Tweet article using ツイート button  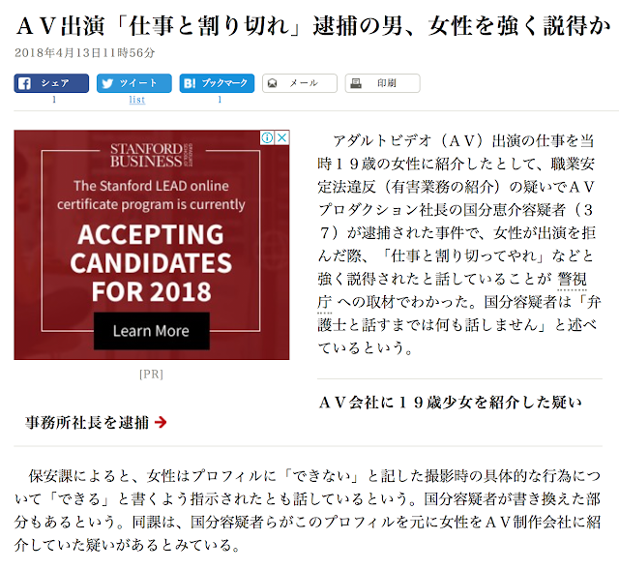134,83
